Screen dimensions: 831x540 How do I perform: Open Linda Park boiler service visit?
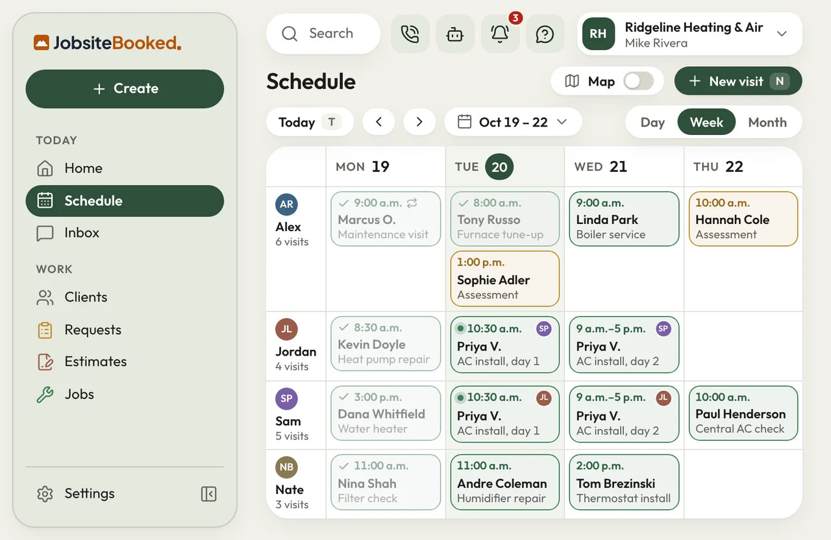tap(624, 219)
